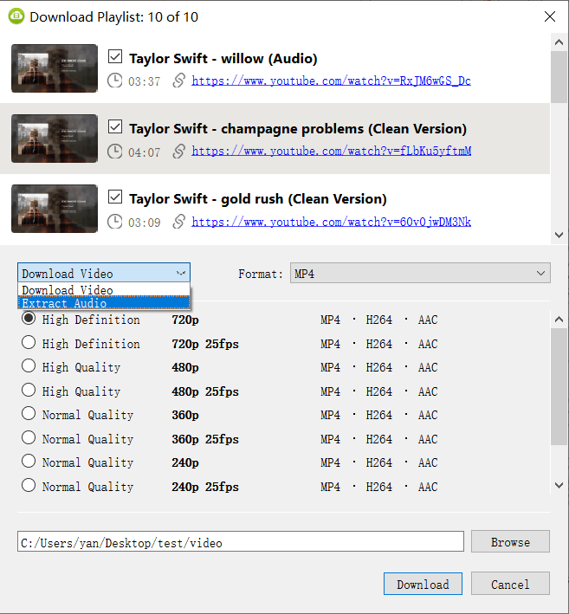Open the gold rush YouTube link
Viewport: 569px width, 614px height.
[x=332, y=222]
